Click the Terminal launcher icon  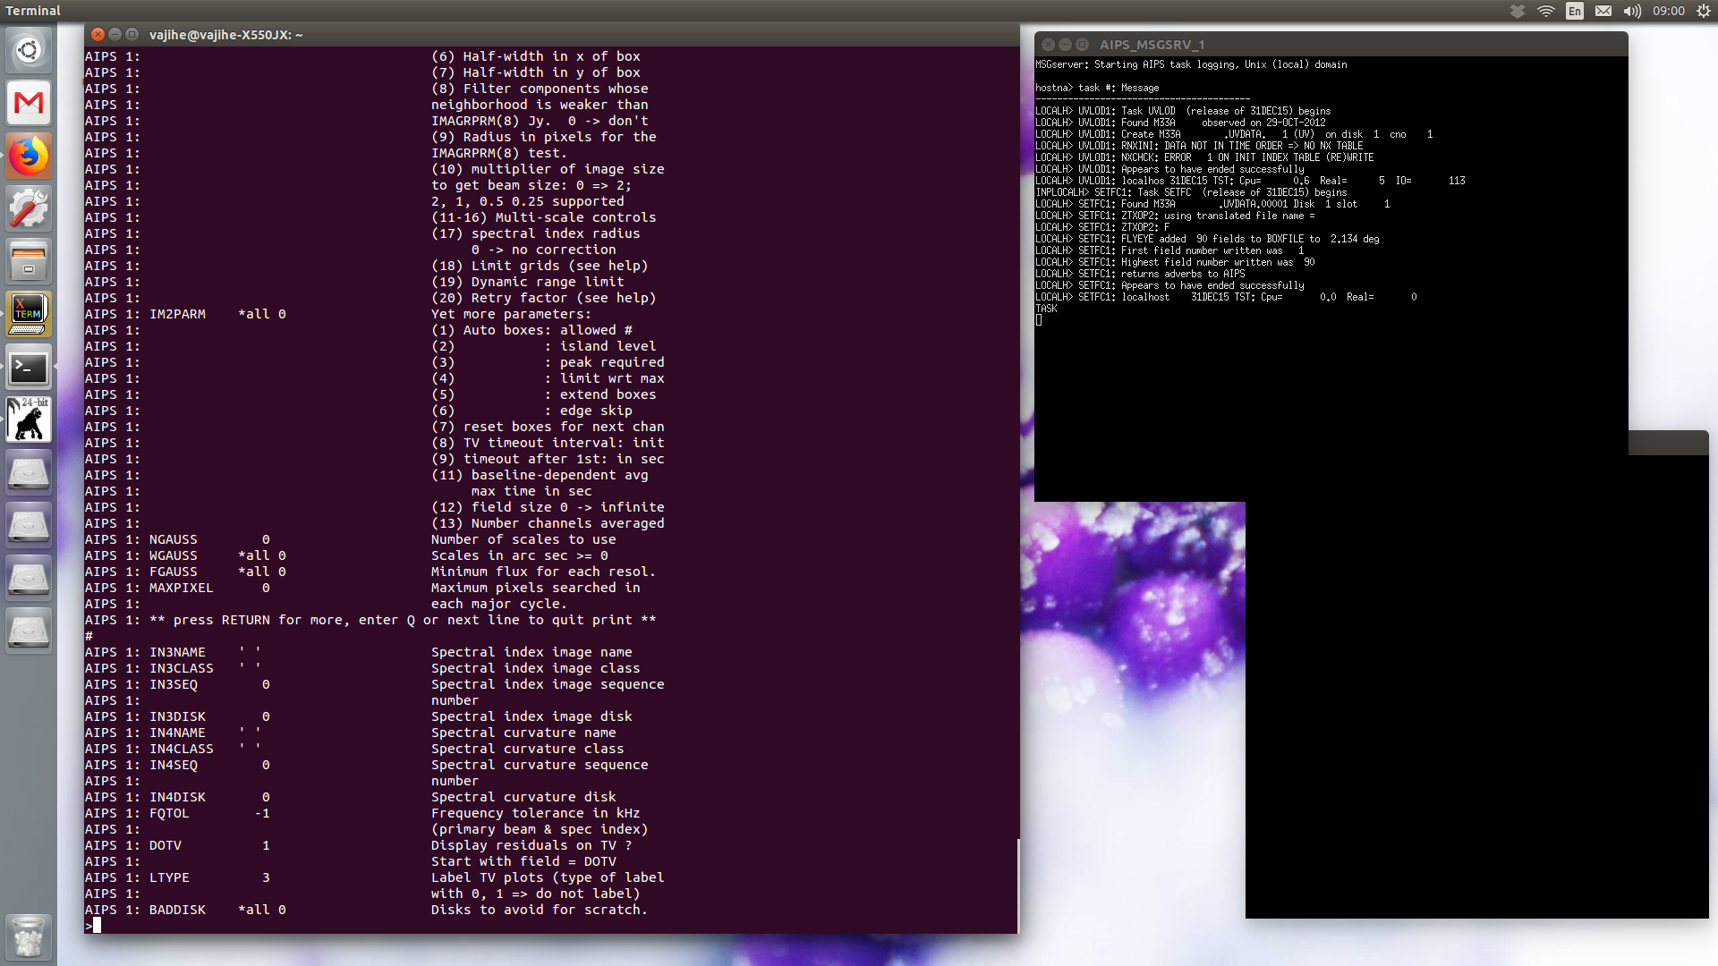coord(29,367)
